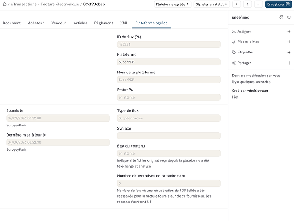This screenshot has width=294, height=221.
Task: Click 'Europe/Paris' under Soumis le
Action: [x=16, y=125]
